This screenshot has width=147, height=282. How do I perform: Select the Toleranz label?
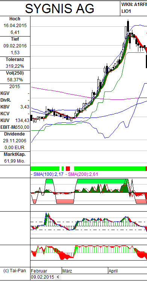15,59
